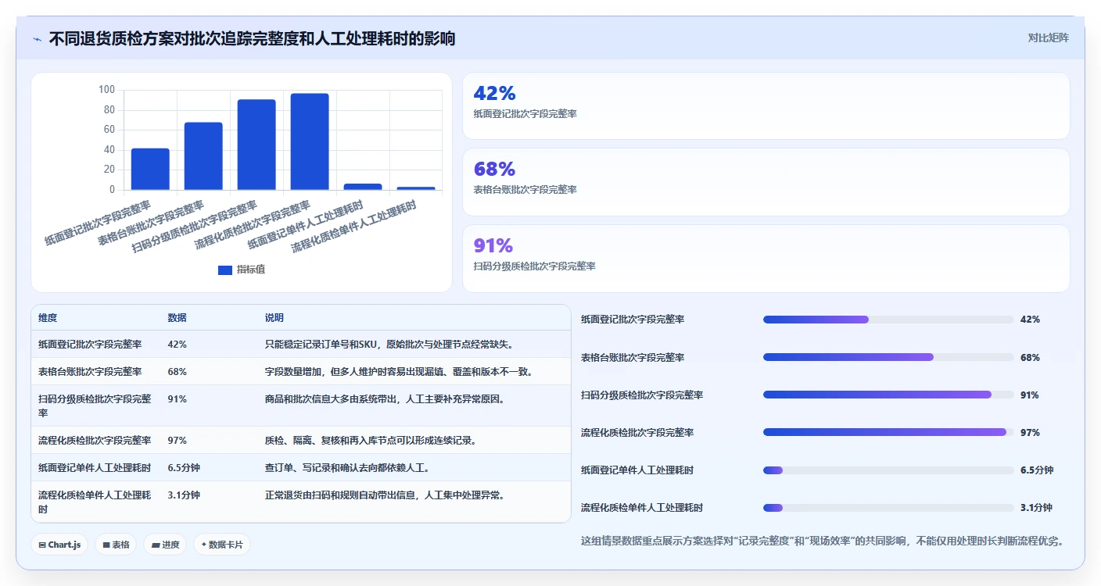Viewport: 1101px width, 586px height.
Task: Click the dashboard title 不同退货质检方案
Action: pyautogui.click(x=252, y=39)
